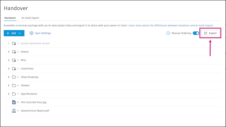This screenshot has width=226, height=127.
Task: Open the Sync Settings link
Action: [43, 33]
